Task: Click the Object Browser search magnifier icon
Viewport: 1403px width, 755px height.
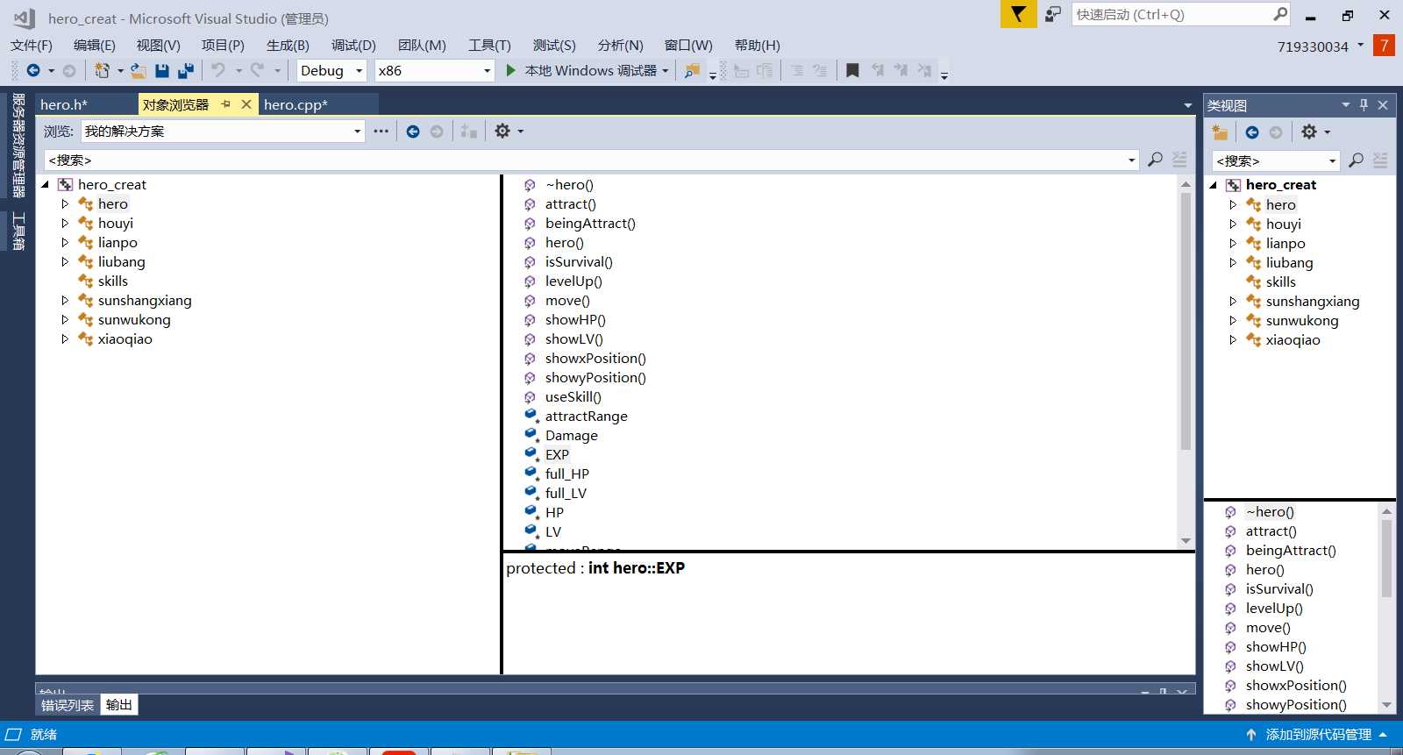Action: pos(1155,160)
